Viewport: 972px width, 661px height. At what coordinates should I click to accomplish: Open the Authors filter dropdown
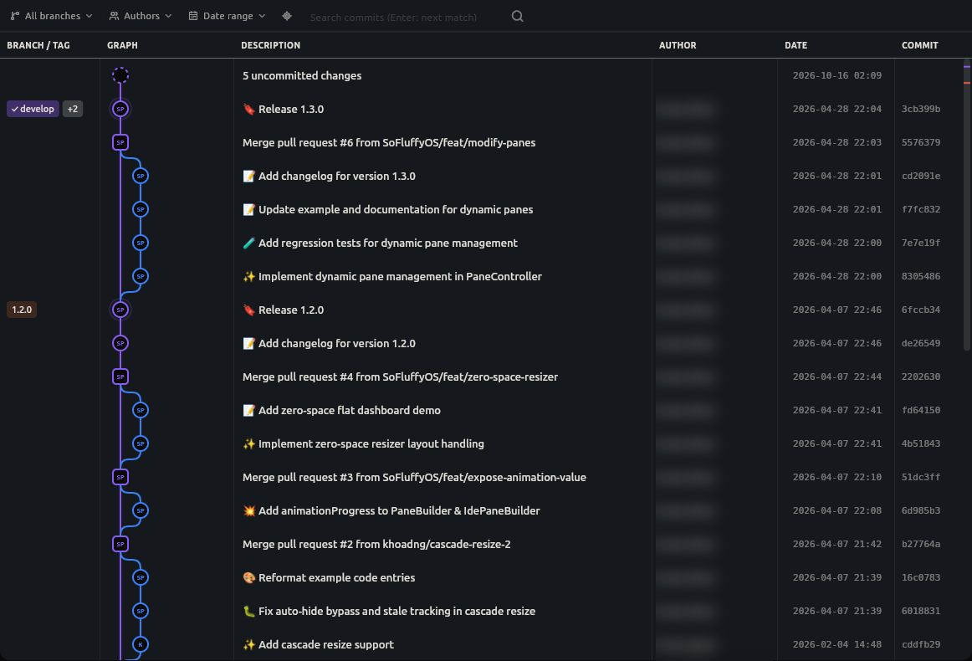[x=140, y=16]
